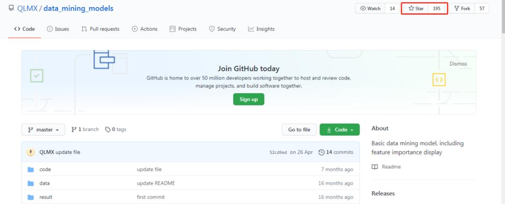The image size is (505, 204).
Task: Click the folder icon next to code
Action: tap(31, 169)
